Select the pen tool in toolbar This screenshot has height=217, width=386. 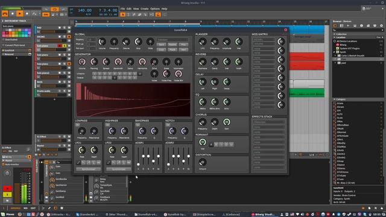[x=134, y=14]
